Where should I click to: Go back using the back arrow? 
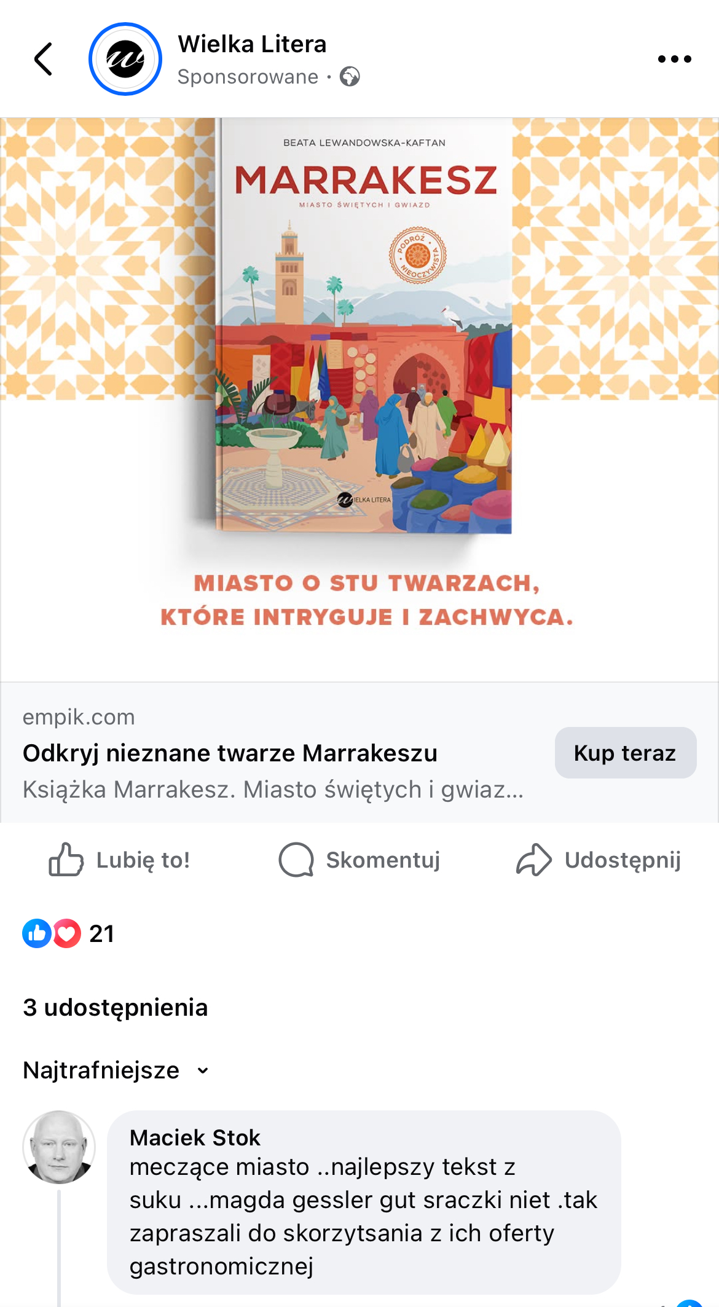(x=43, y=59)
